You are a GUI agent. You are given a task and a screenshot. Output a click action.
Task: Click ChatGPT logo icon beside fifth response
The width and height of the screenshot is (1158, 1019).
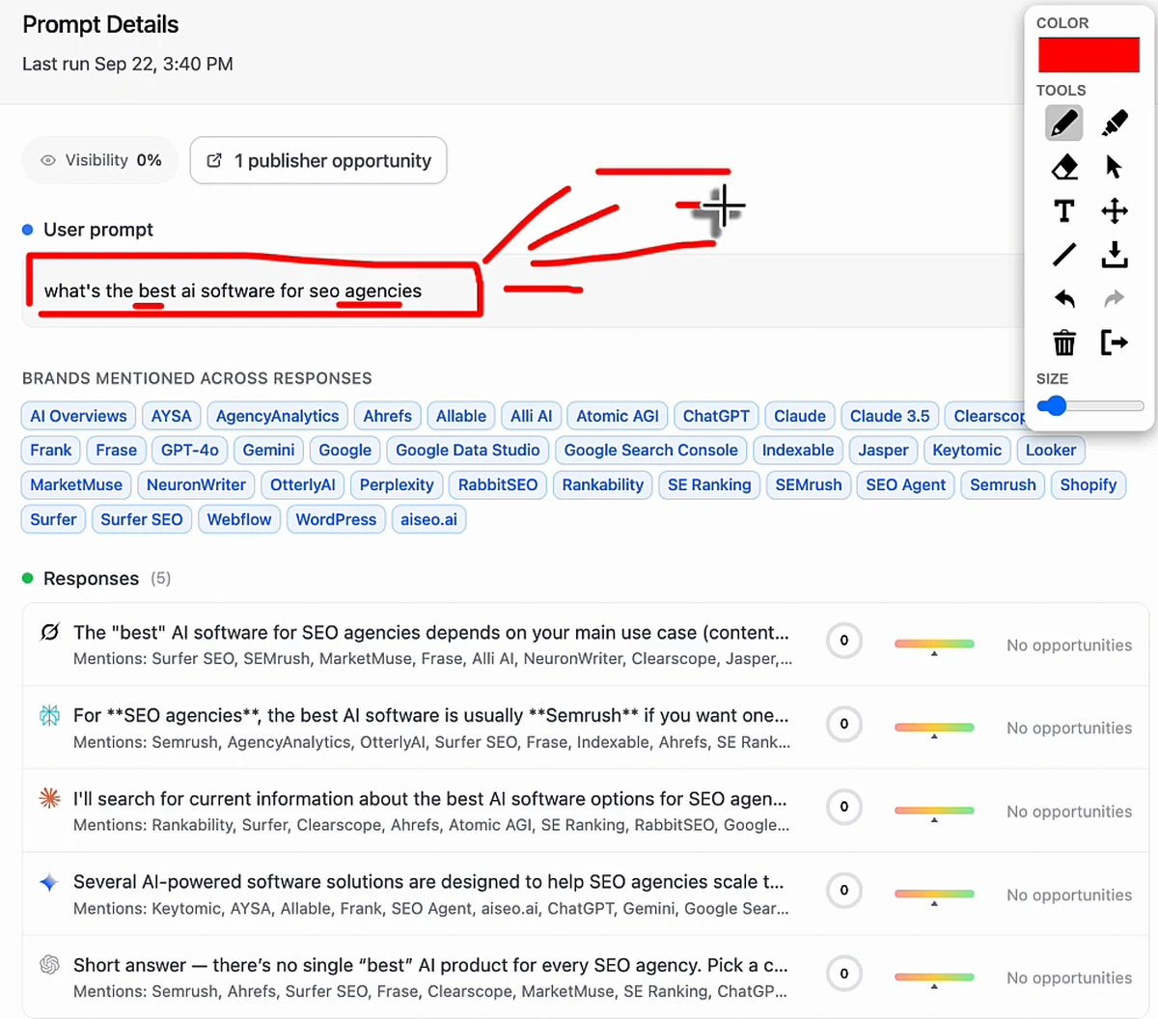49,964
